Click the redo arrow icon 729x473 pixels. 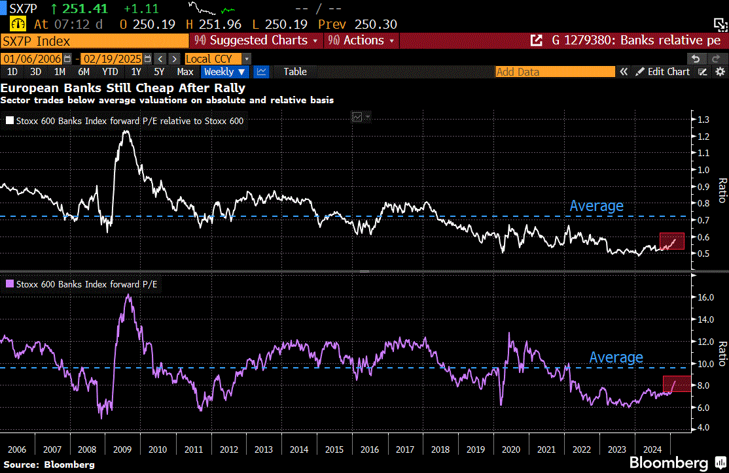click(x=716, y=59)
